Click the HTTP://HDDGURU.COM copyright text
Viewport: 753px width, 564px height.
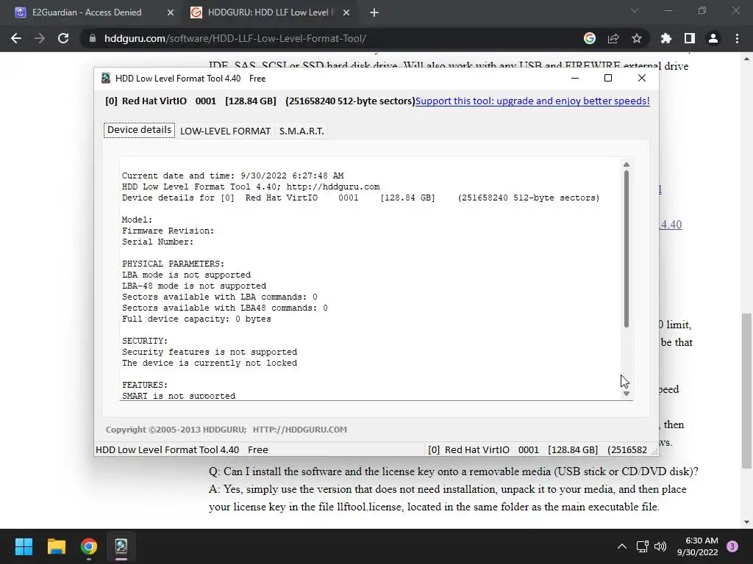[x=300, y=429]
